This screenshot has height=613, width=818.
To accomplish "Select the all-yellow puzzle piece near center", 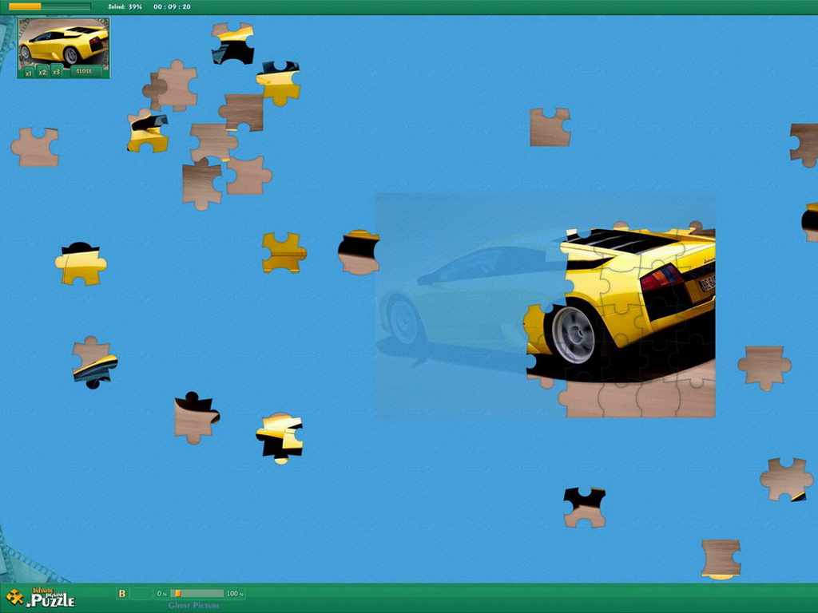I will click(x=283, y=252).
